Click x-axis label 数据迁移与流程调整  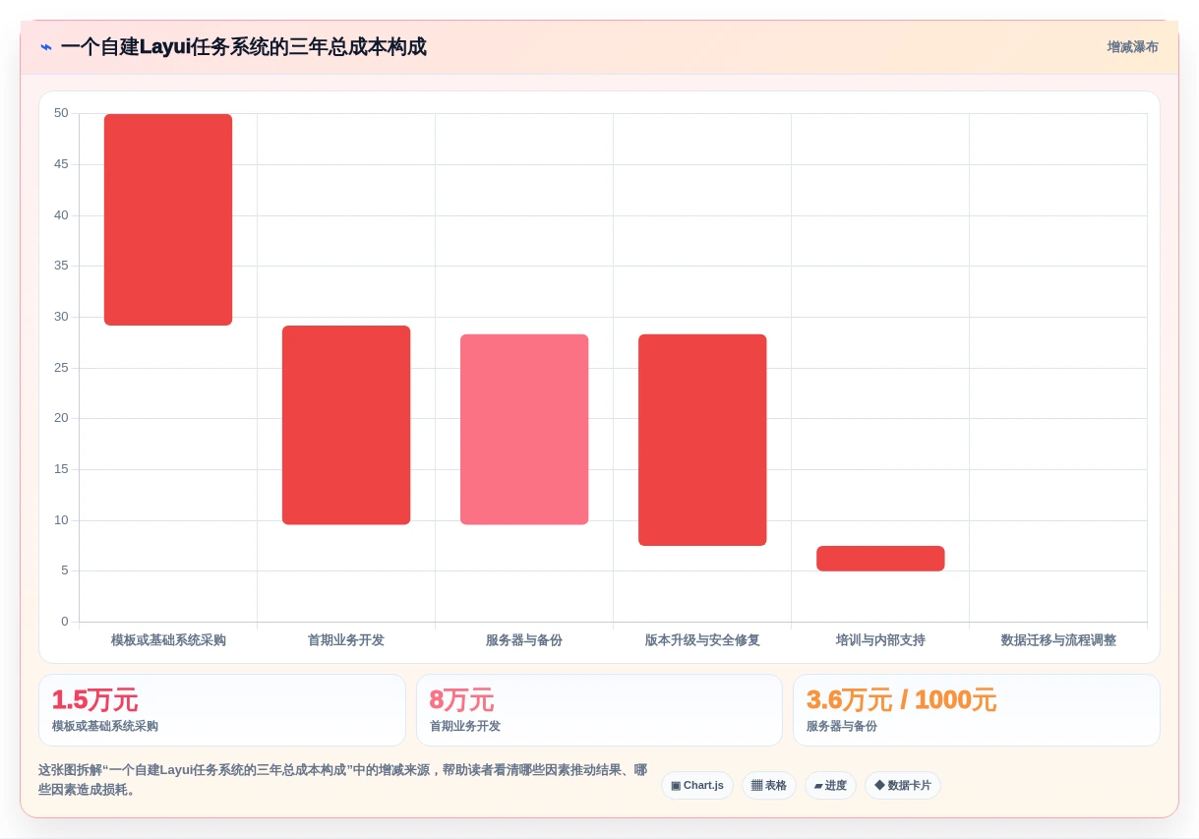coord(1058,640)
